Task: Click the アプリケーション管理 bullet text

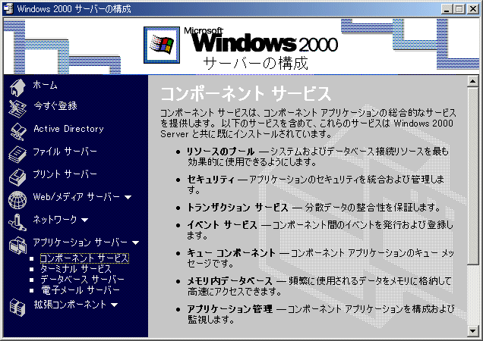Action: click(230, 309)
